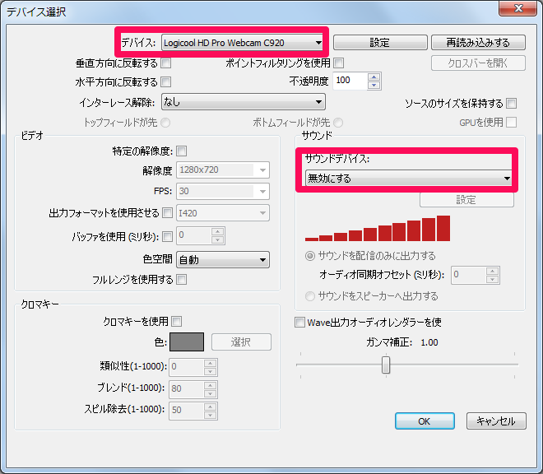Decrease オーディオ同期オフセット with down arrow
Viewport: 543px width, 474px height.
coord(493,280)
